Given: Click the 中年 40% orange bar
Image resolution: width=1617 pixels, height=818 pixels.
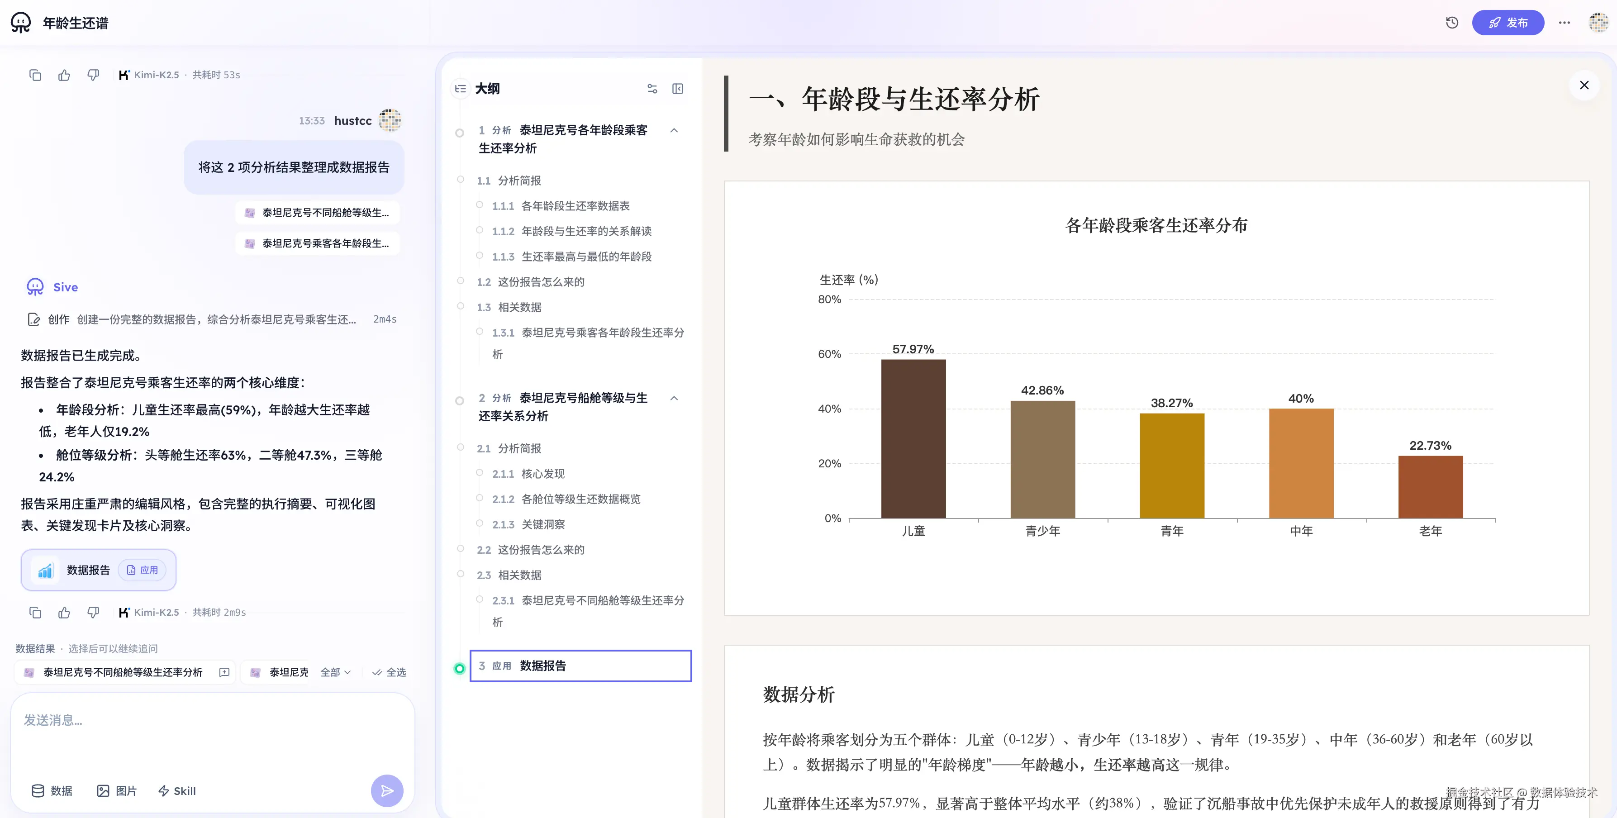Looking at the screenshot, I should [1301, 463].
